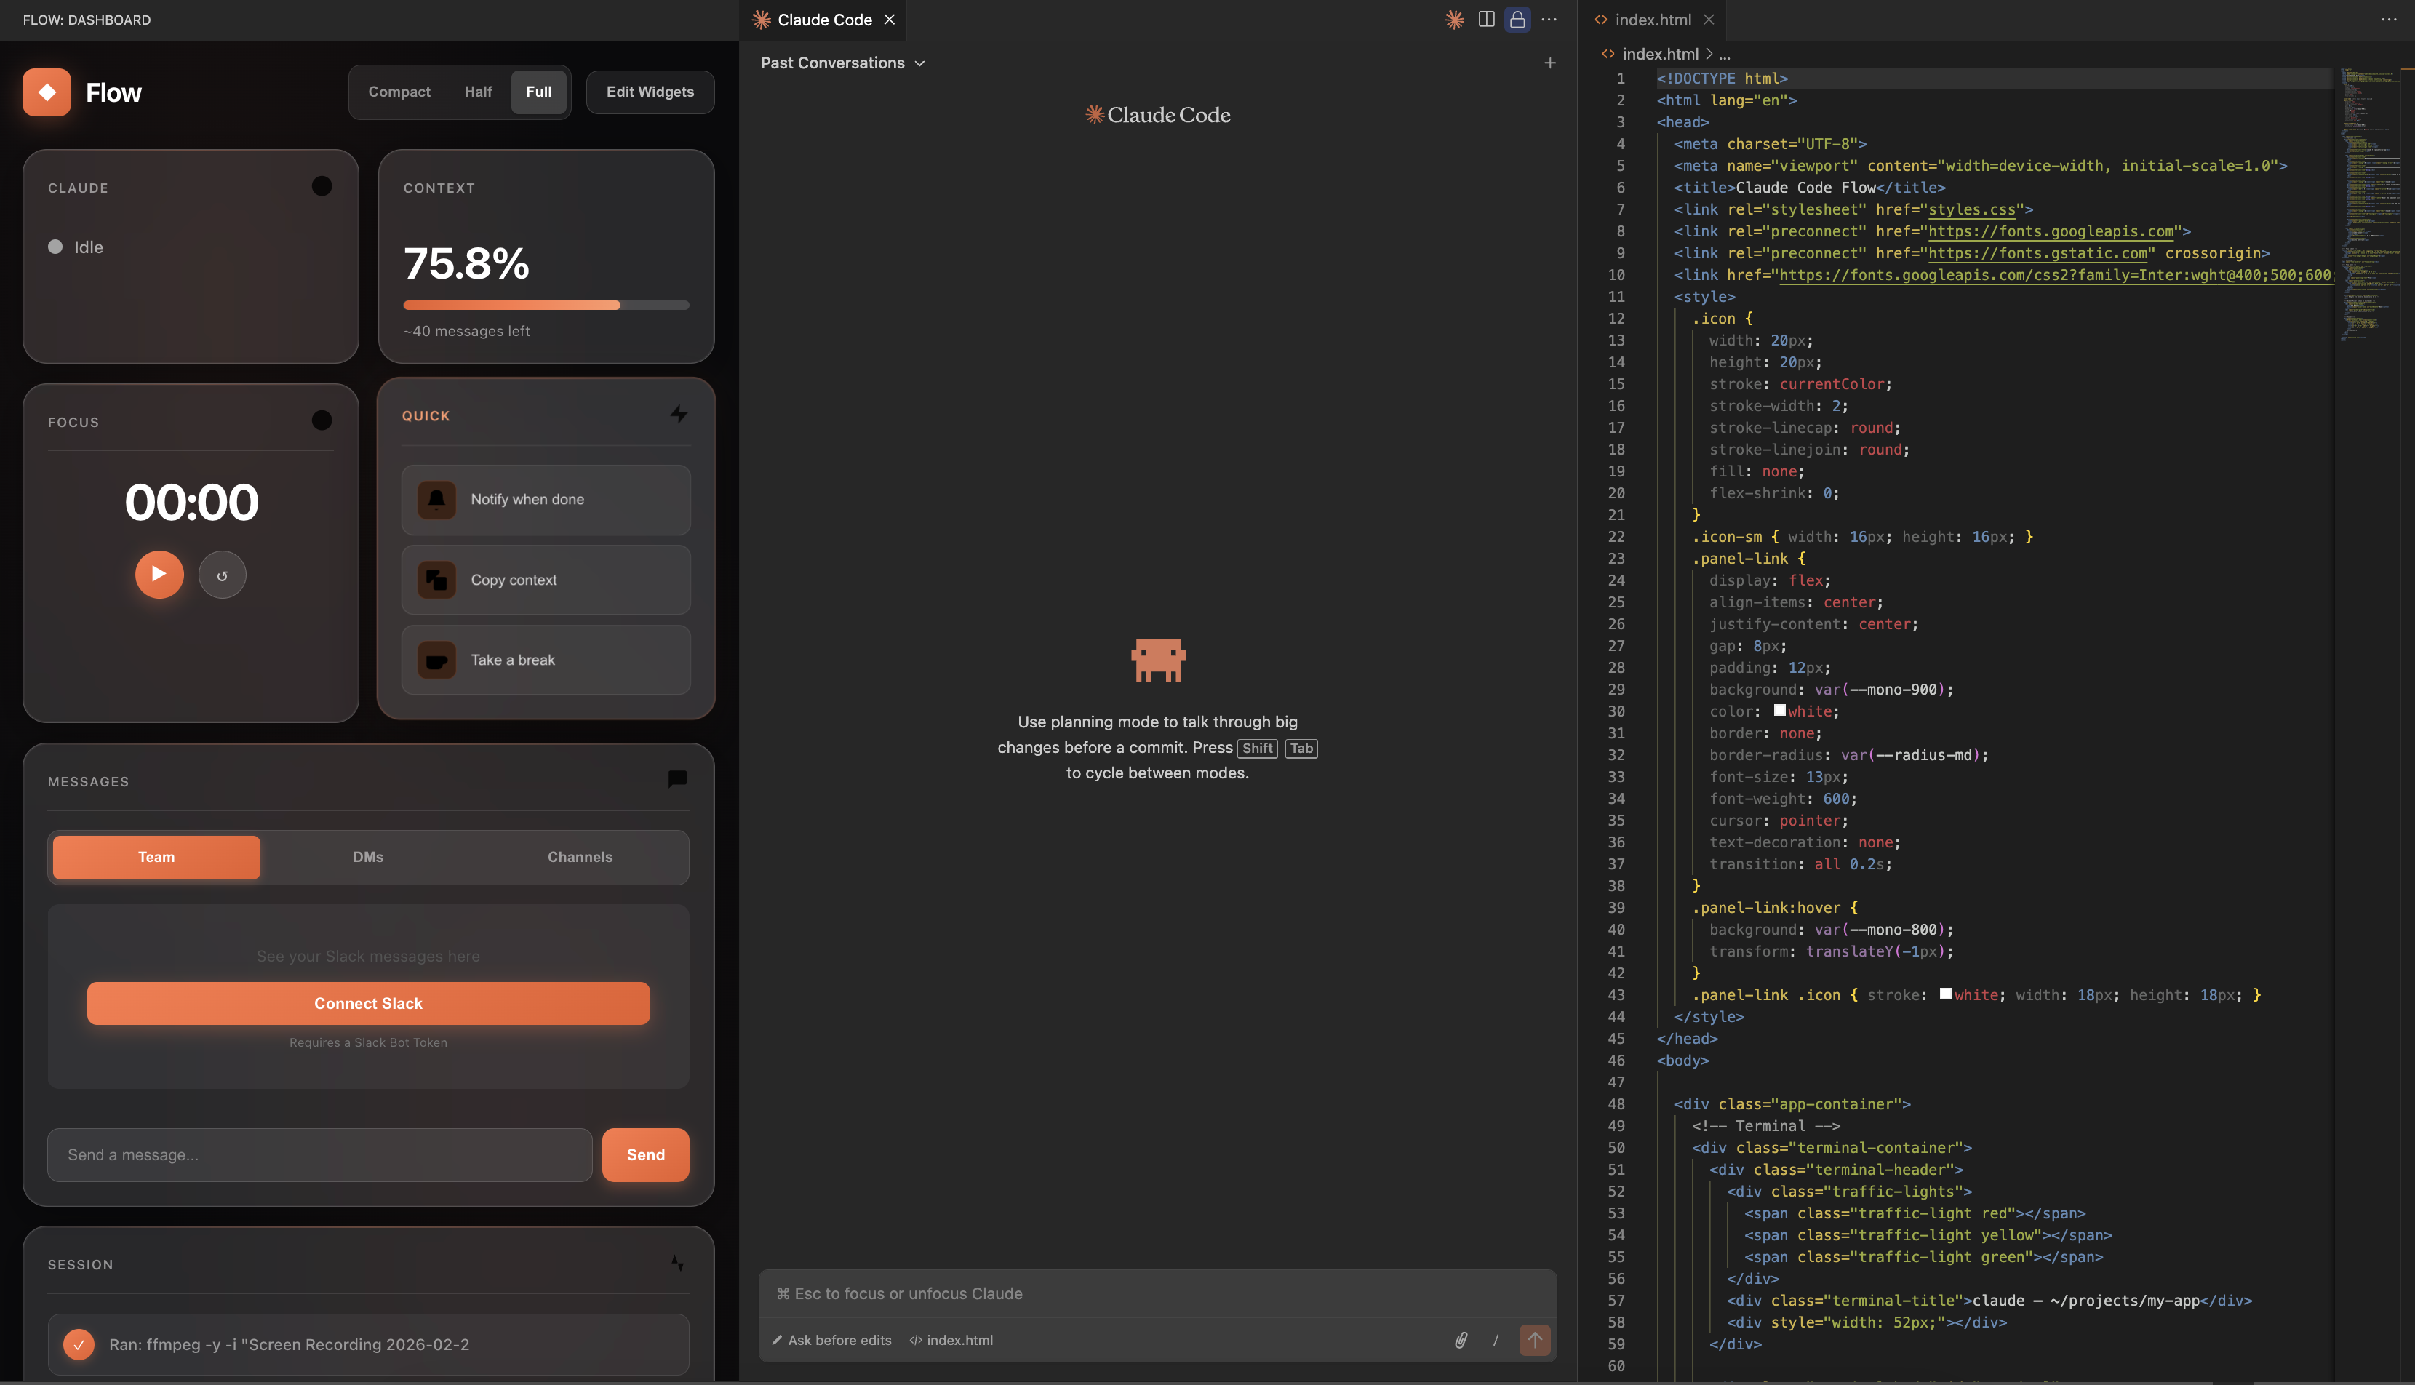Open a new conversation with the plus icon
The image size is (2415, 1385).
[x=1549, y=62]
